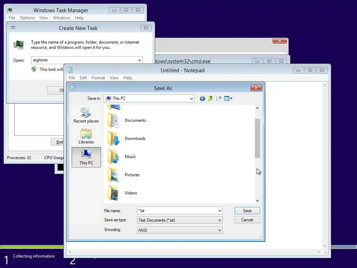The height and width of the screenshot is (268, 357).
Task: Click the red close button of the rear window
Action: pos(280,40)
